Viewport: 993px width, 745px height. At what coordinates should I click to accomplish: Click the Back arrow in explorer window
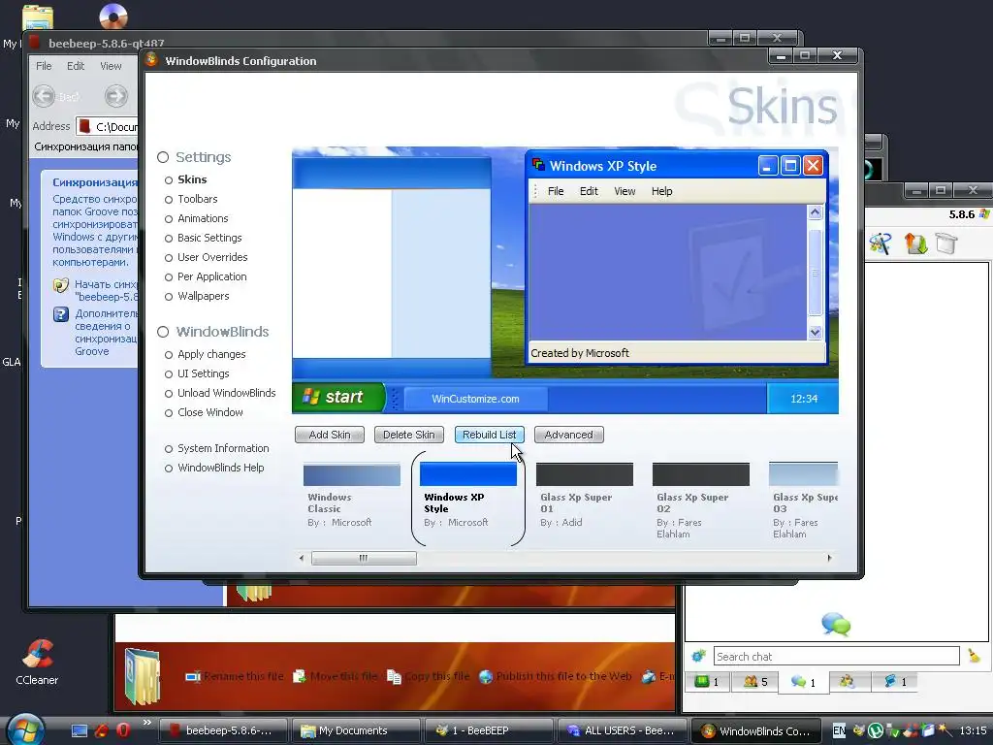[44, 96]
